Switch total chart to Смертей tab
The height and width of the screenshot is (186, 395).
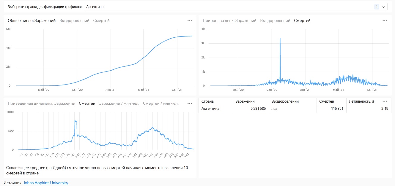(101, 21)
